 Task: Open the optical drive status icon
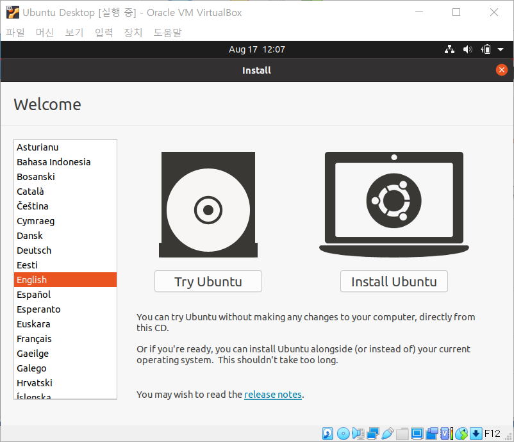(344, 434)
